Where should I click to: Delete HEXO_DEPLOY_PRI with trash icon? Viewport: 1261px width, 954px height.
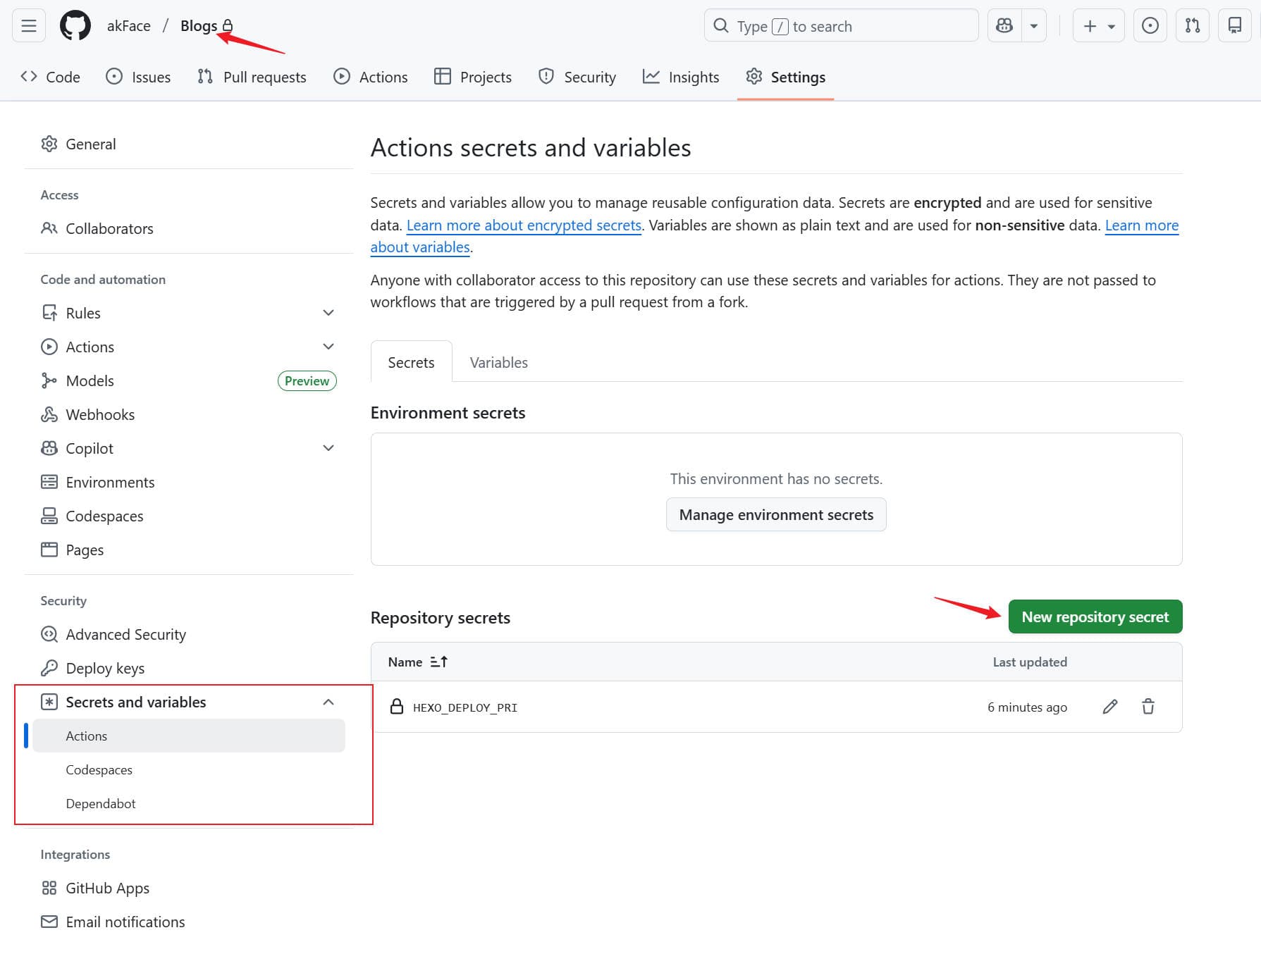1148,707
